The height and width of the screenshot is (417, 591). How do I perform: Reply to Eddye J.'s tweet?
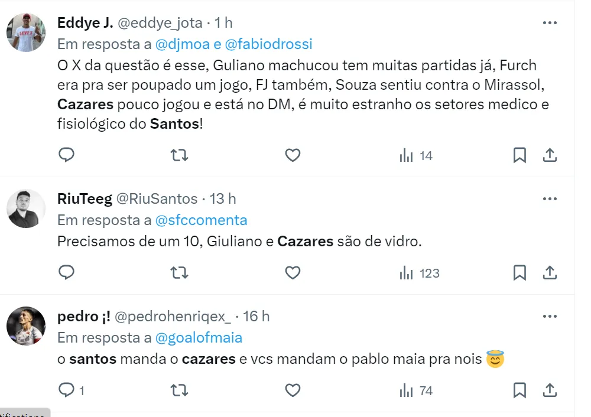point(66,155)
